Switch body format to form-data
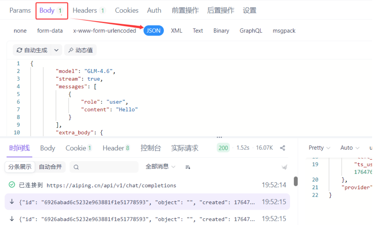This screenshot has height=225, width=374. coord(50,30)
